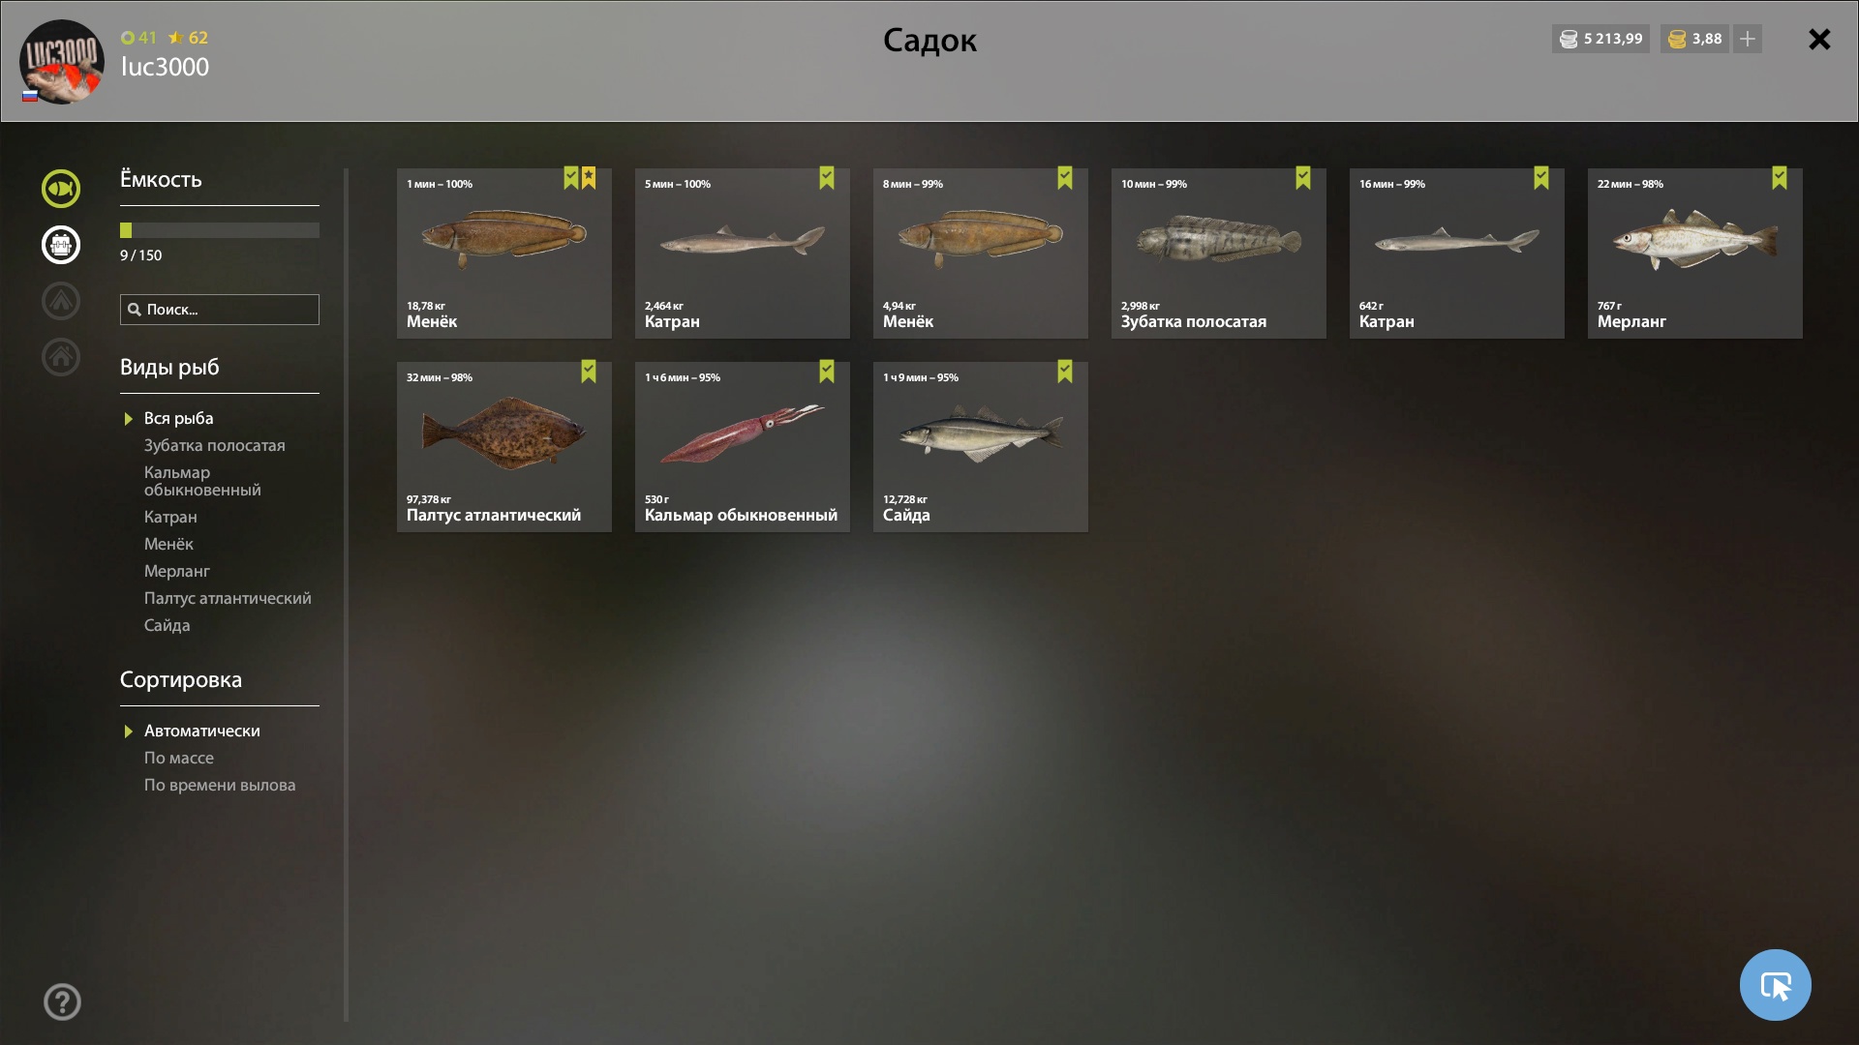
Task: Focus the Поиск search field
Action: pyautogui.click(x=220, y=310)
